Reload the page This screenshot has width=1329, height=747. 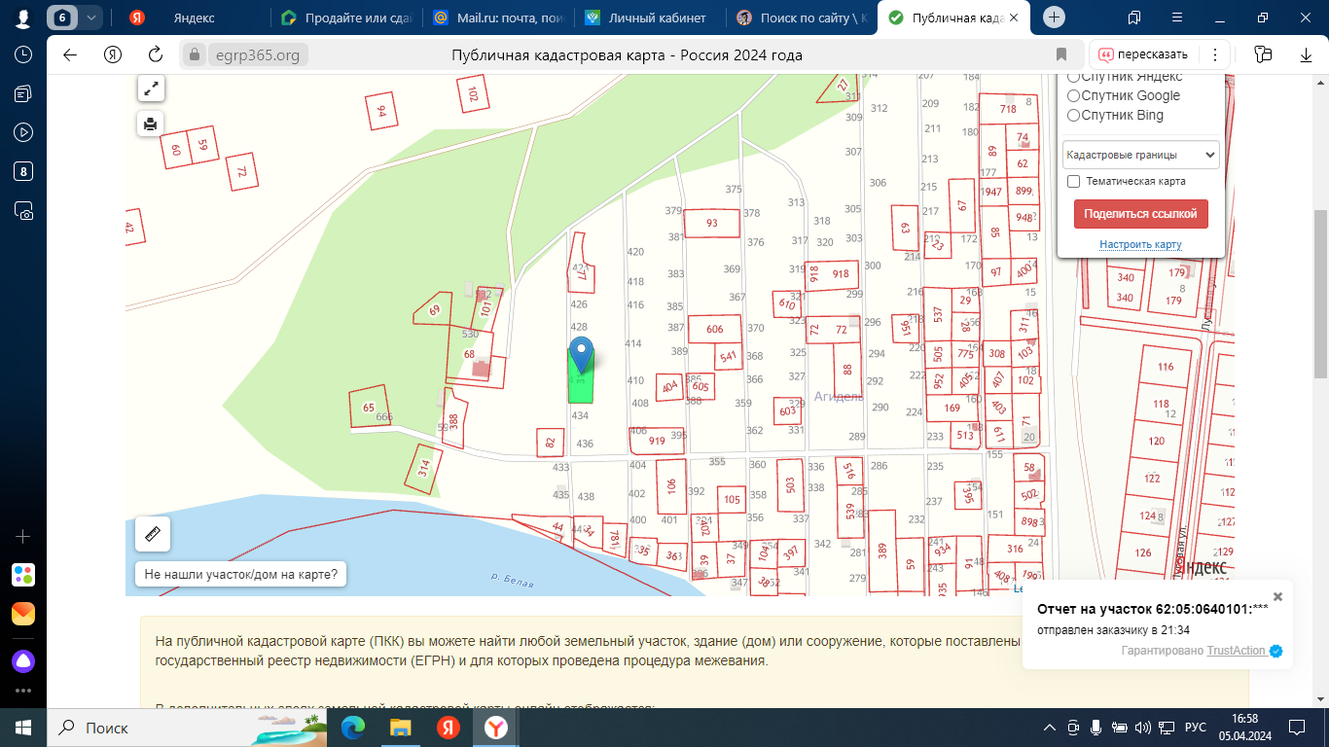(156, 54)
